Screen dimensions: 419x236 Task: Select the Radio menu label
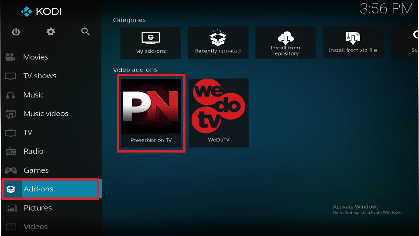click(34, 151)
